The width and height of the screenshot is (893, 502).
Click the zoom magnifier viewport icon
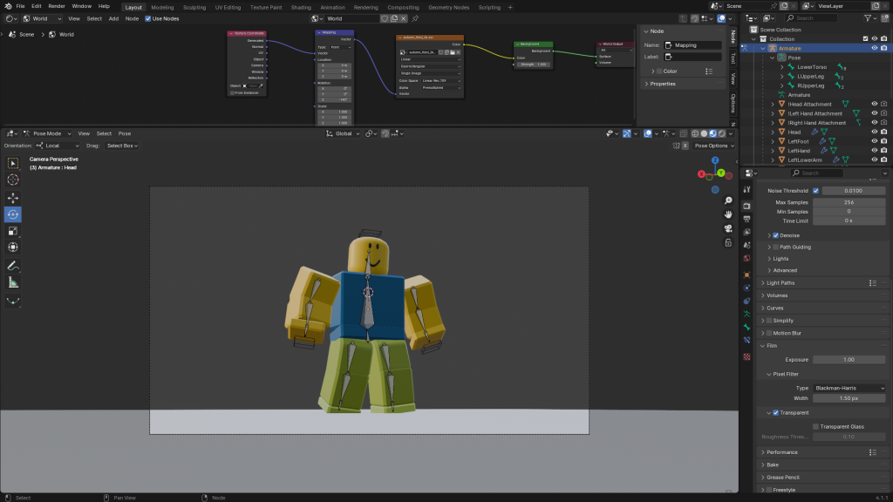click(728, 201)
